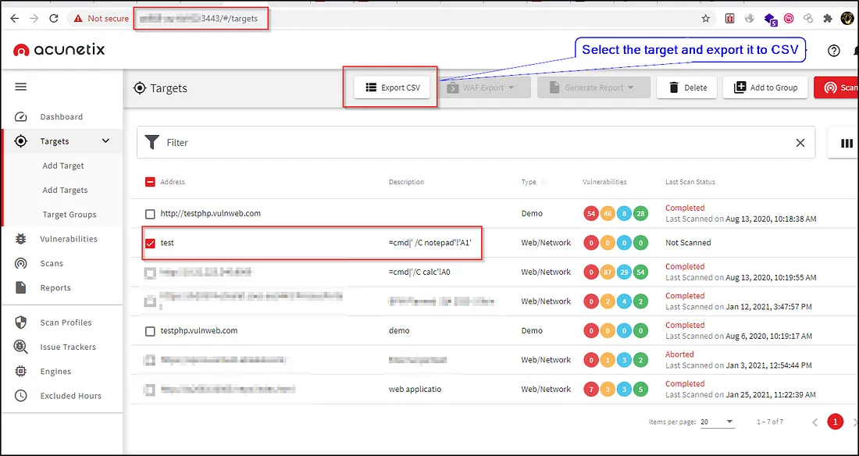
Task: Click the orange 87 vulnerabilities badge
Action: click(x=608, y=273)
